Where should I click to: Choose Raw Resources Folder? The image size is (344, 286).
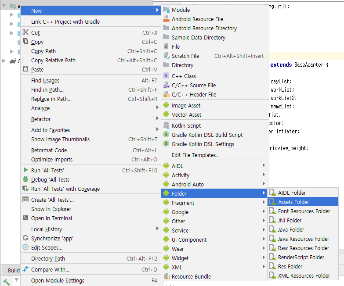(x=303, y=248)
